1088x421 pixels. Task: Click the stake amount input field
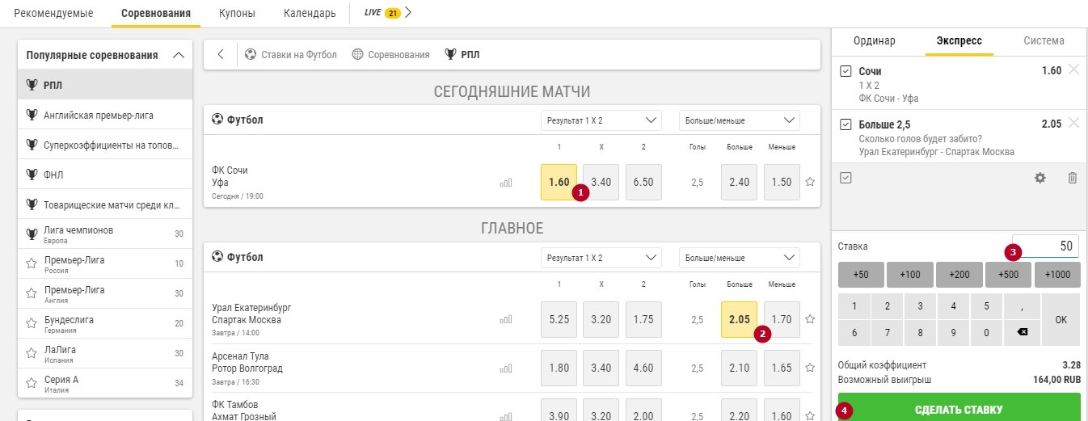pyautogui.click(x=1044, y=246)
